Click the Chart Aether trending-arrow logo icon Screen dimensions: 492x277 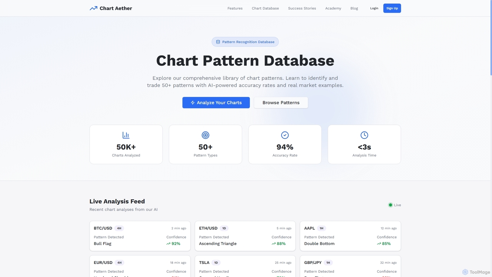tap(93, 8)
